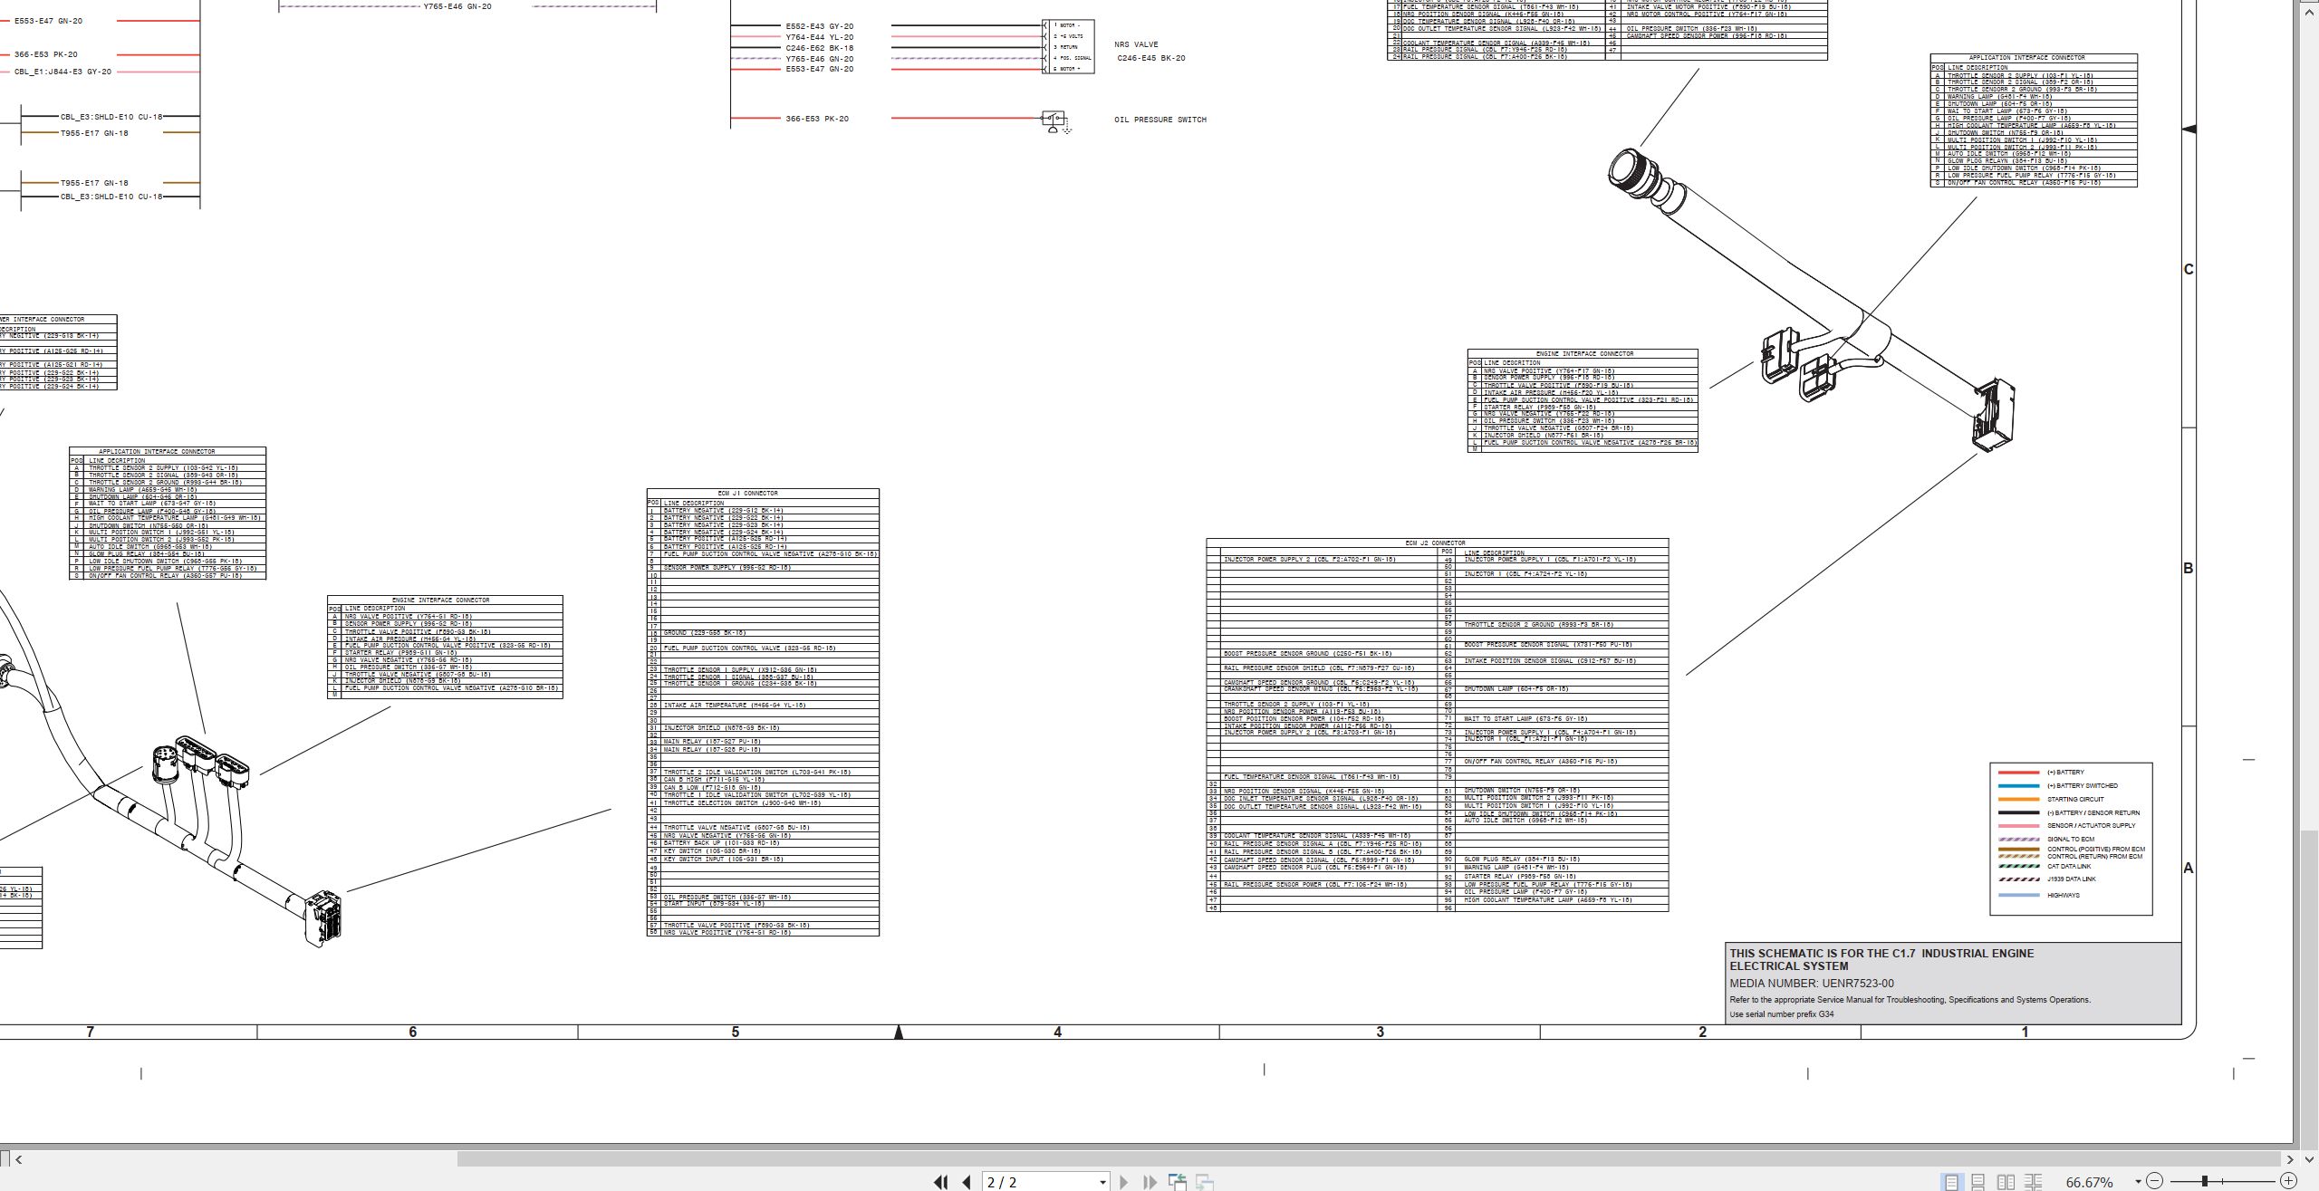The image size is (2319, 1191).
Task: Click the HIGHWAYS legend entry
Action: point(2064,896)
